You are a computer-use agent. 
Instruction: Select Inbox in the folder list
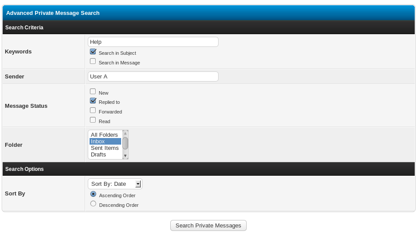105,142
